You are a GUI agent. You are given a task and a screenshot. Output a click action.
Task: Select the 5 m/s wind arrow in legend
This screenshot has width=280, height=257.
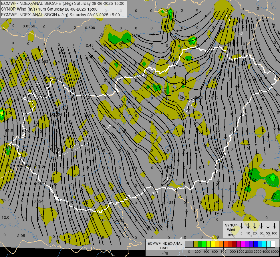(x=242, y=226)
